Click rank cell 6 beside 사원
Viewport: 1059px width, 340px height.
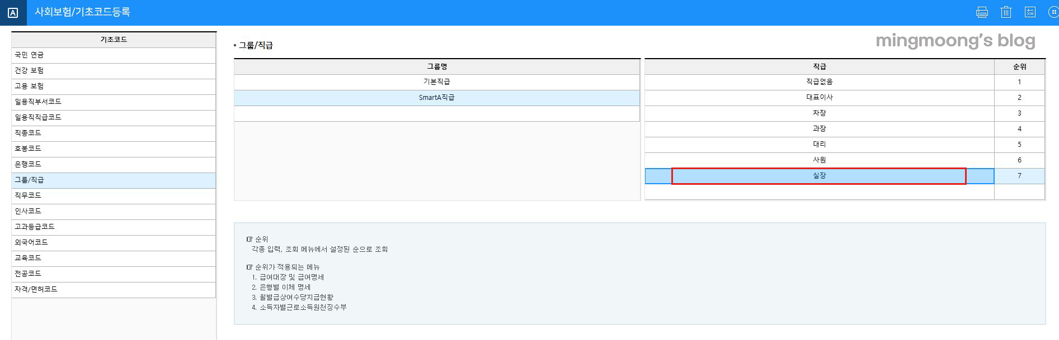(1019, 160)
